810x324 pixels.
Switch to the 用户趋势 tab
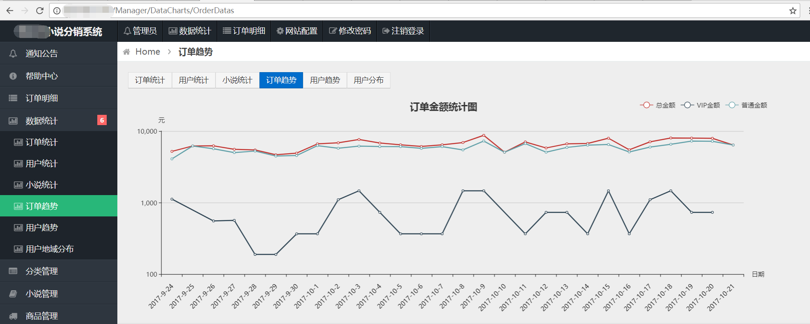point(325,80)
